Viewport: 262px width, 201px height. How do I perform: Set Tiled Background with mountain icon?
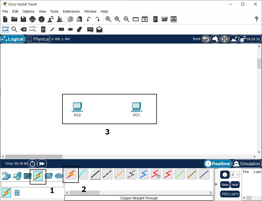(234, 39)
